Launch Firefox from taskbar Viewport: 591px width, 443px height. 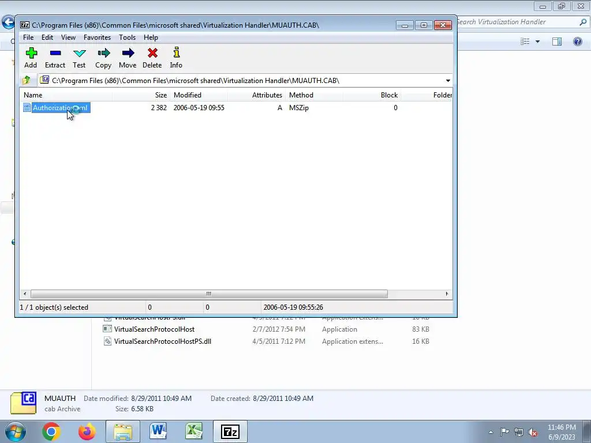87,431
